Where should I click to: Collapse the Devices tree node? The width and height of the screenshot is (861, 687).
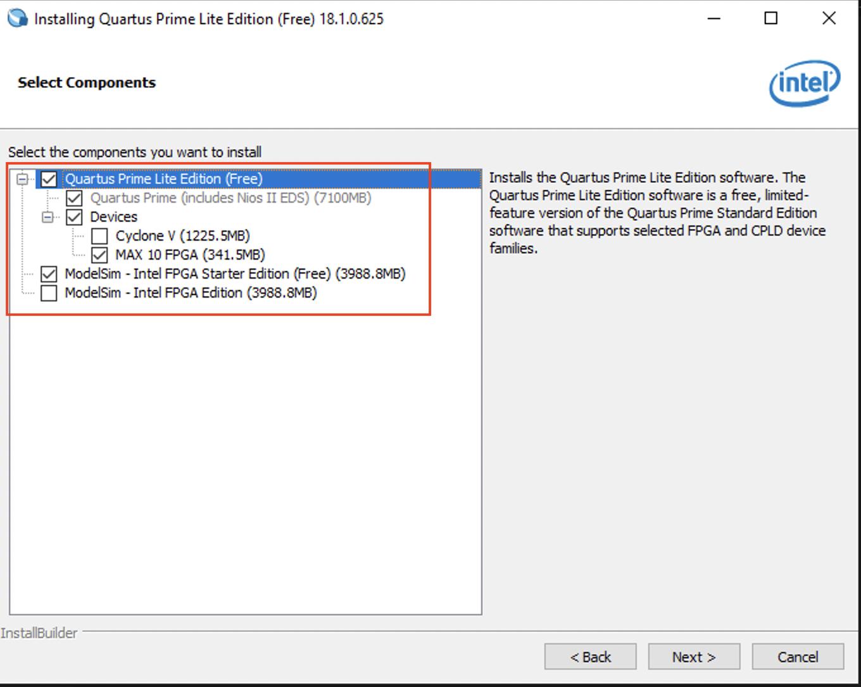click(47, 217)
